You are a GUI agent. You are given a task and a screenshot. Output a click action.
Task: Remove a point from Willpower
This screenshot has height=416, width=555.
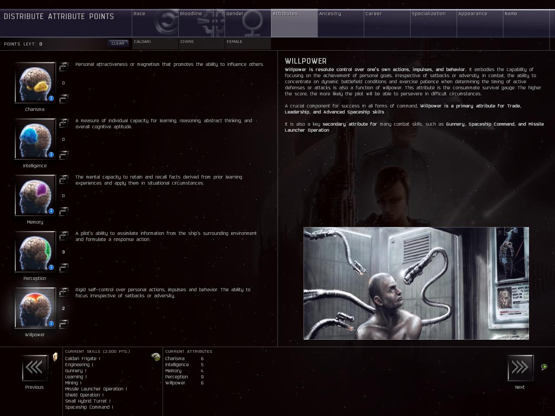(x=64, y=324)
